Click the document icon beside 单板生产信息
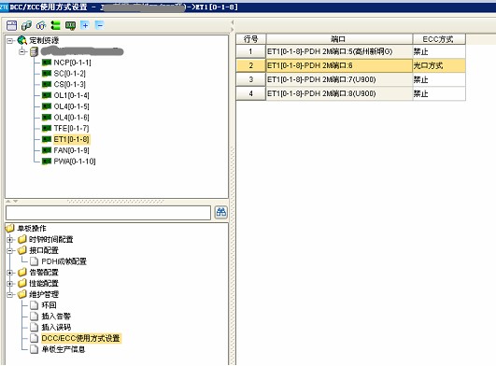The image size is (496, 366). coord(35,349)
